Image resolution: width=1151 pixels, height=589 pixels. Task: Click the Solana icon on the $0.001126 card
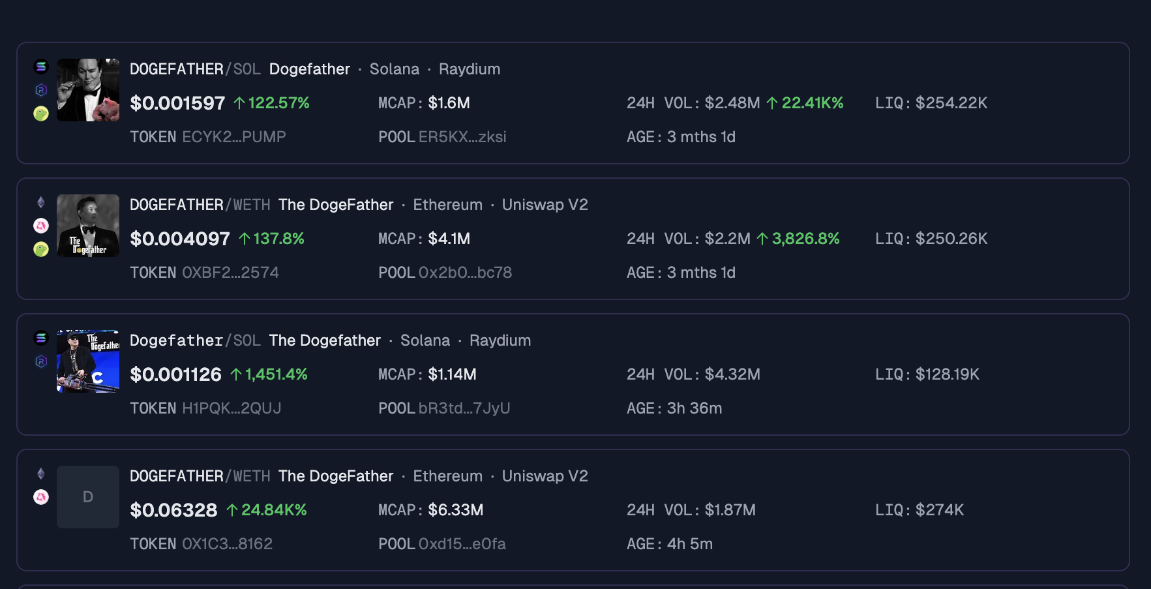pos(41,338)
